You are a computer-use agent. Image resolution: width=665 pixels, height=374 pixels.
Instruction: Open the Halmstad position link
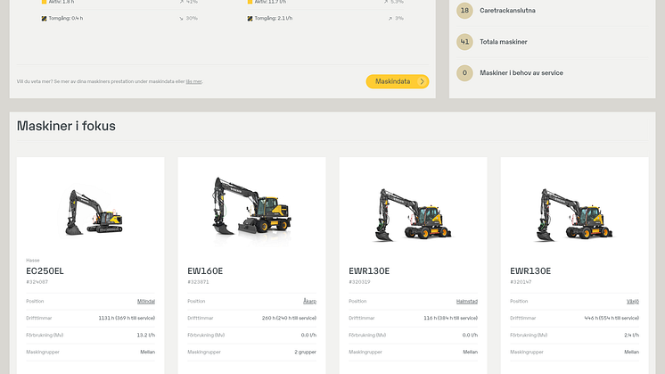point(467,302)
